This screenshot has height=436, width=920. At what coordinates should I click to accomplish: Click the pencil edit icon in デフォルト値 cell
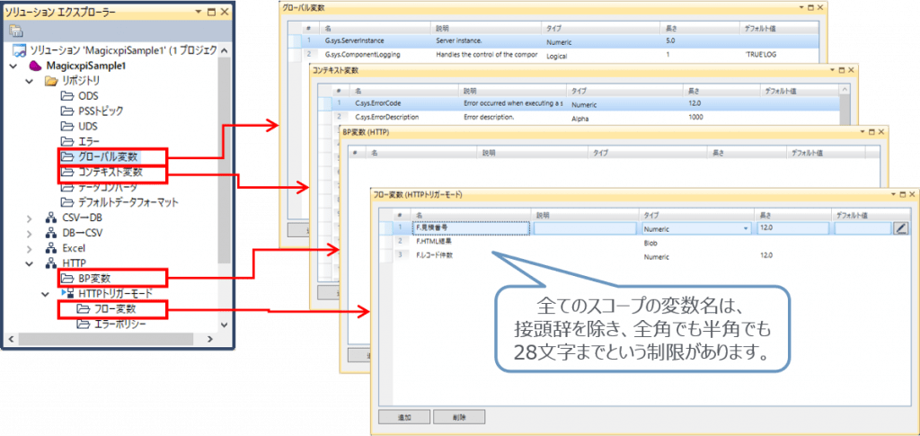tap(901, 228)
